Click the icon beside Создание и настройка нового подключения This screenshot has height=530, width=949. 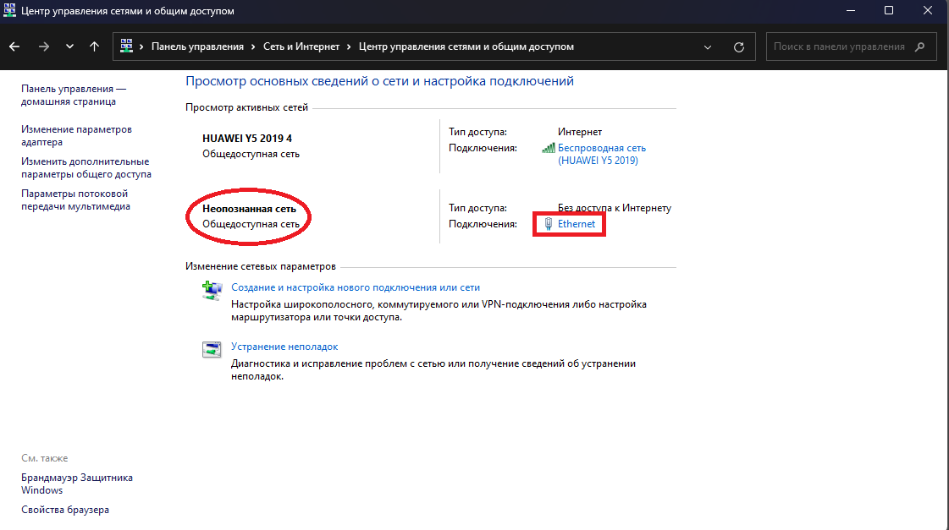(x=211, y=292)
